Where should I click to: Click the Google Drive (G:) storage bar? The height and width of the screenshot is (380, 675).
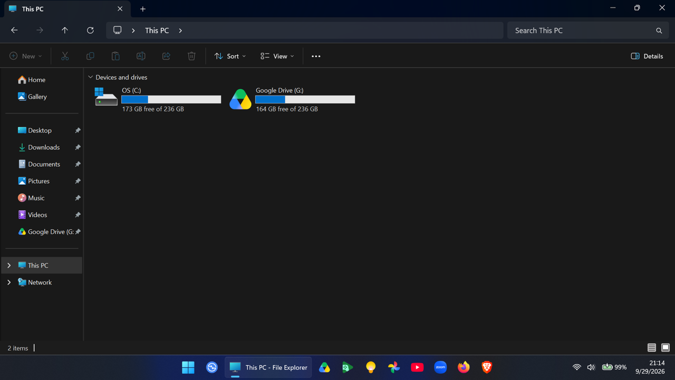click(x=305, y=100)
